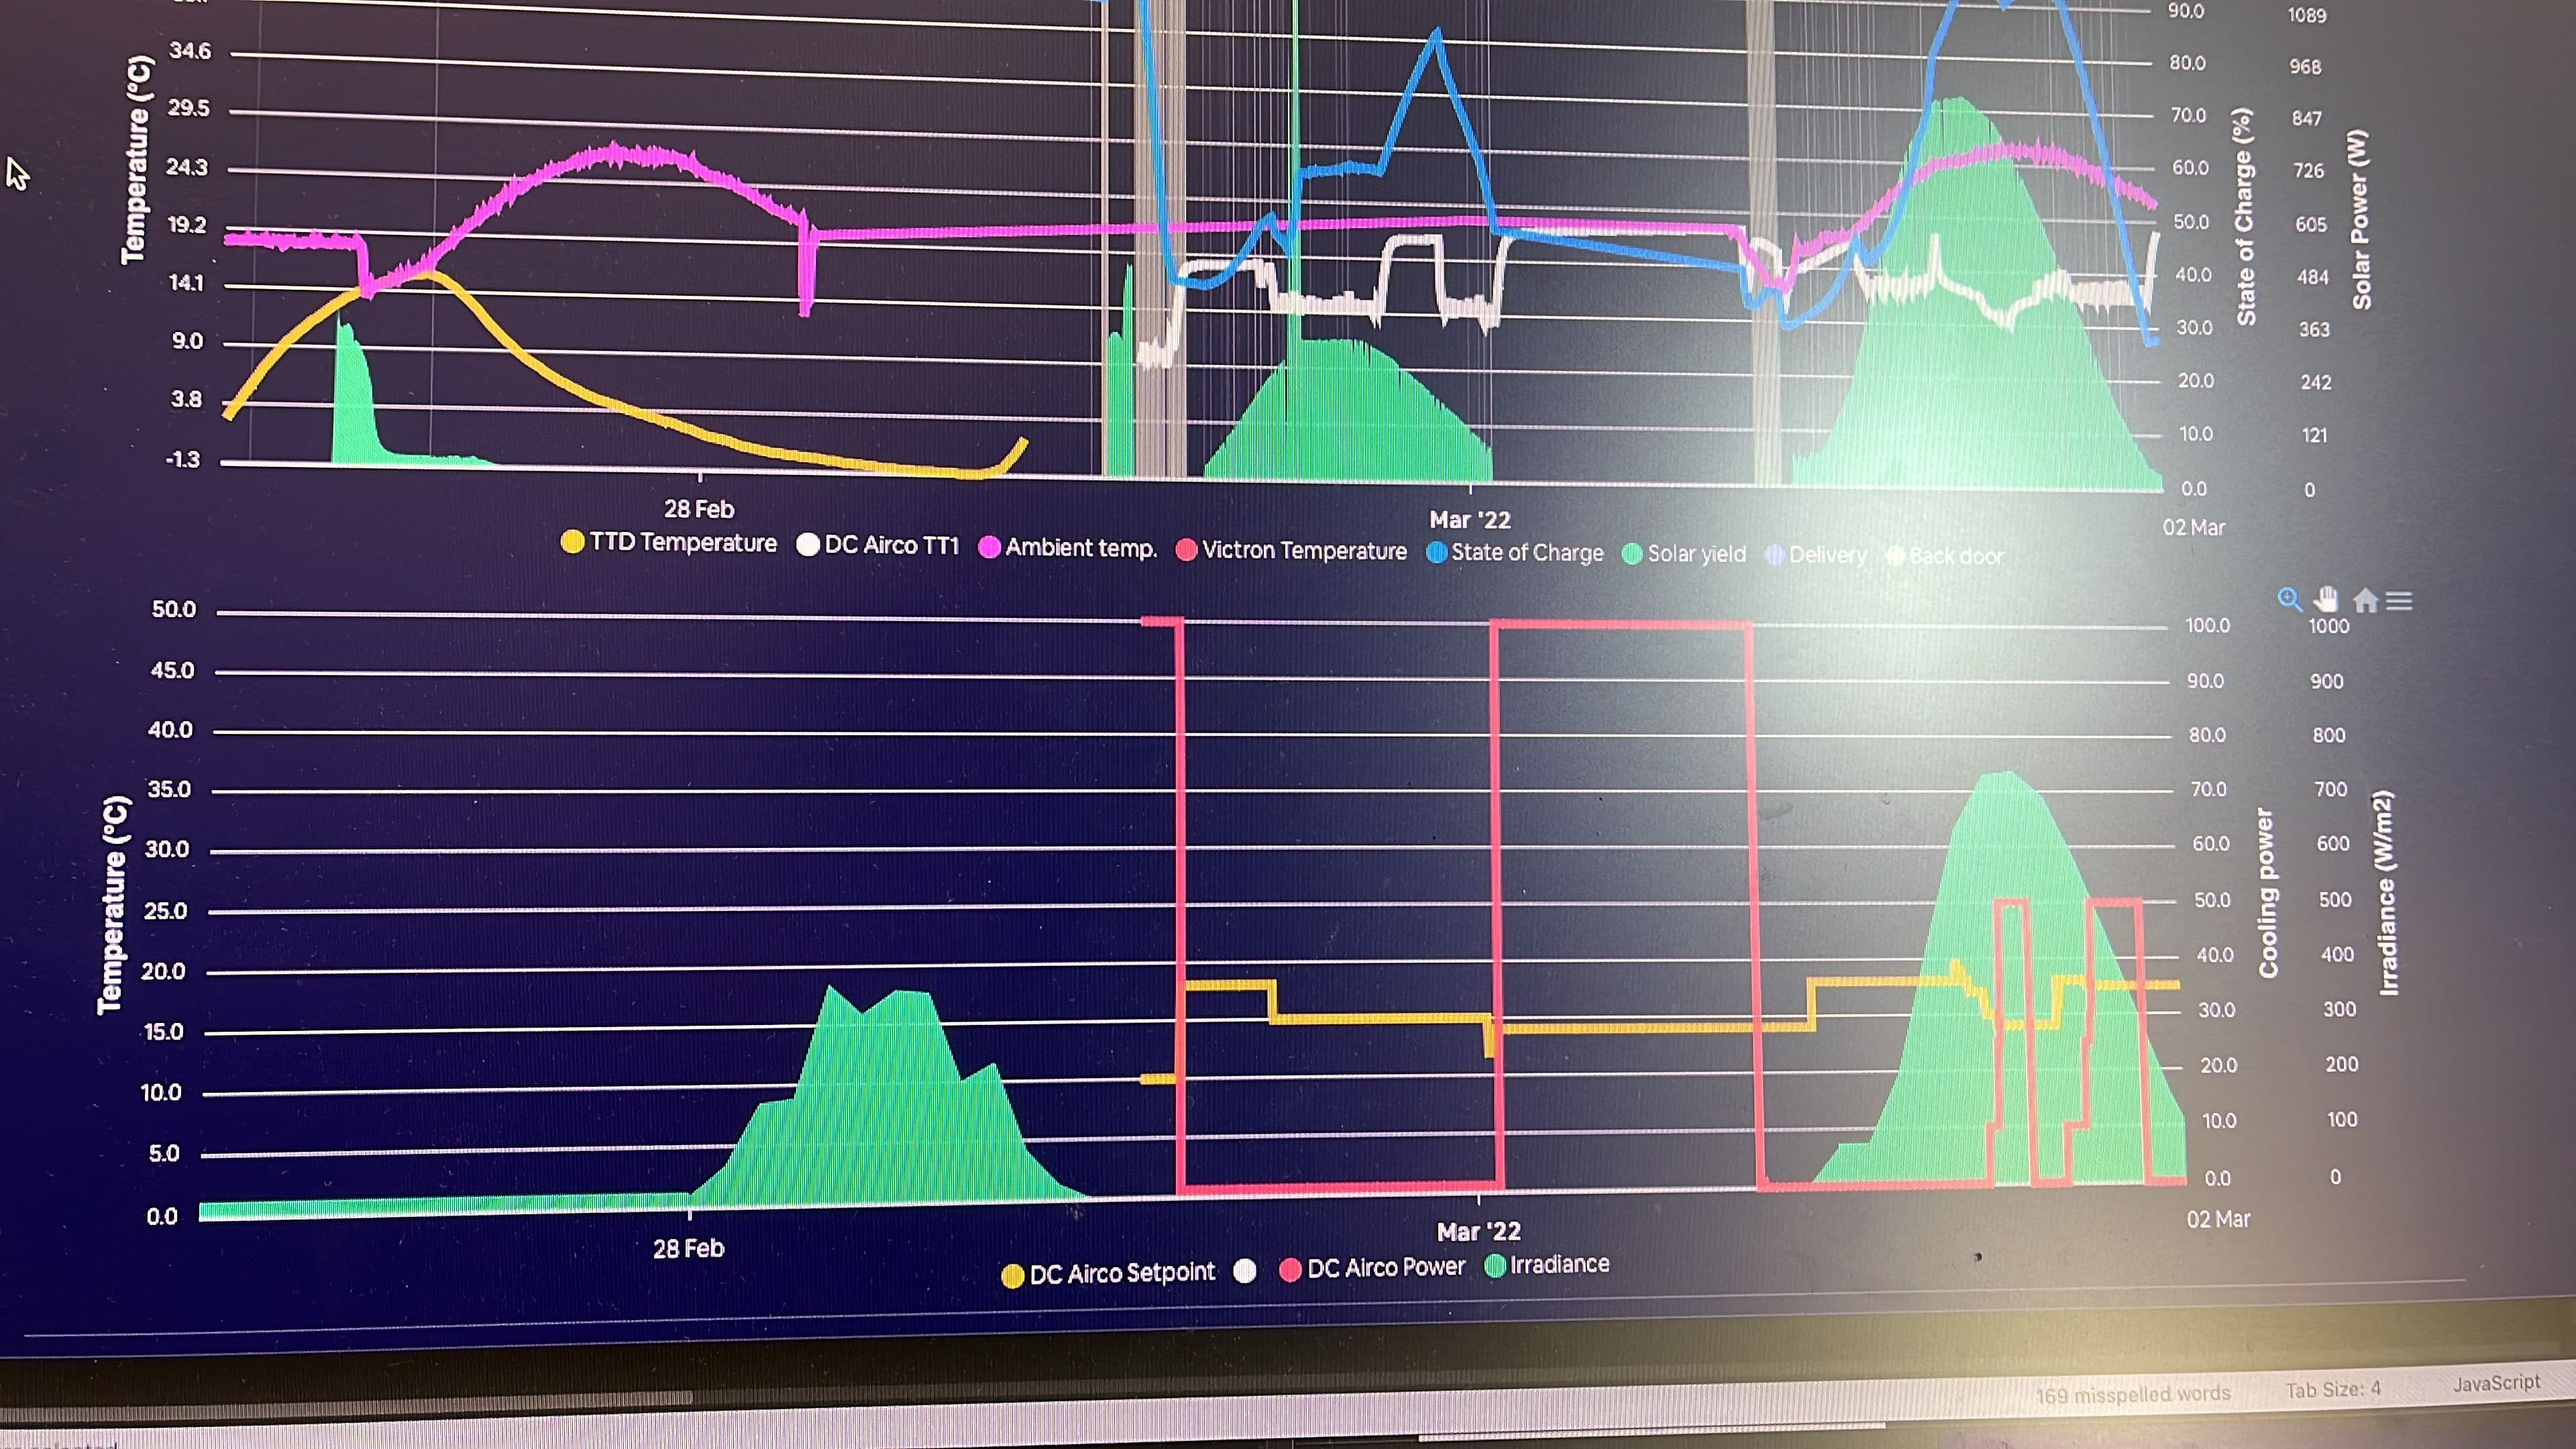The image size is (2576, 1449).
Task: Show the Back door series
Action: tap(1945, 556)
